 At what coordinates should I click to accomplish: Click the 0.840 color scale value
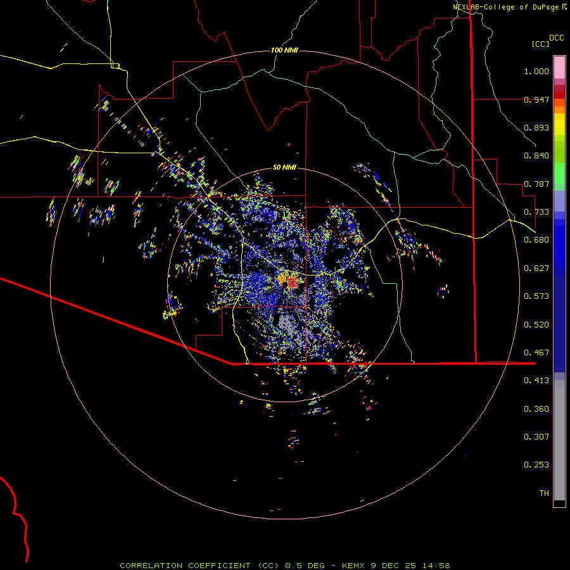pos(536,156)
